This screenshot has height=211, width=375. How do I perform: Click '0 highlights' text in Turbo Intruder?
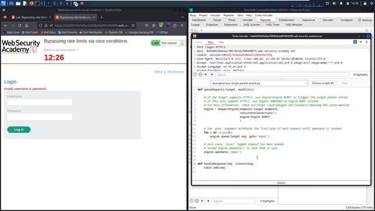point(360,74)
